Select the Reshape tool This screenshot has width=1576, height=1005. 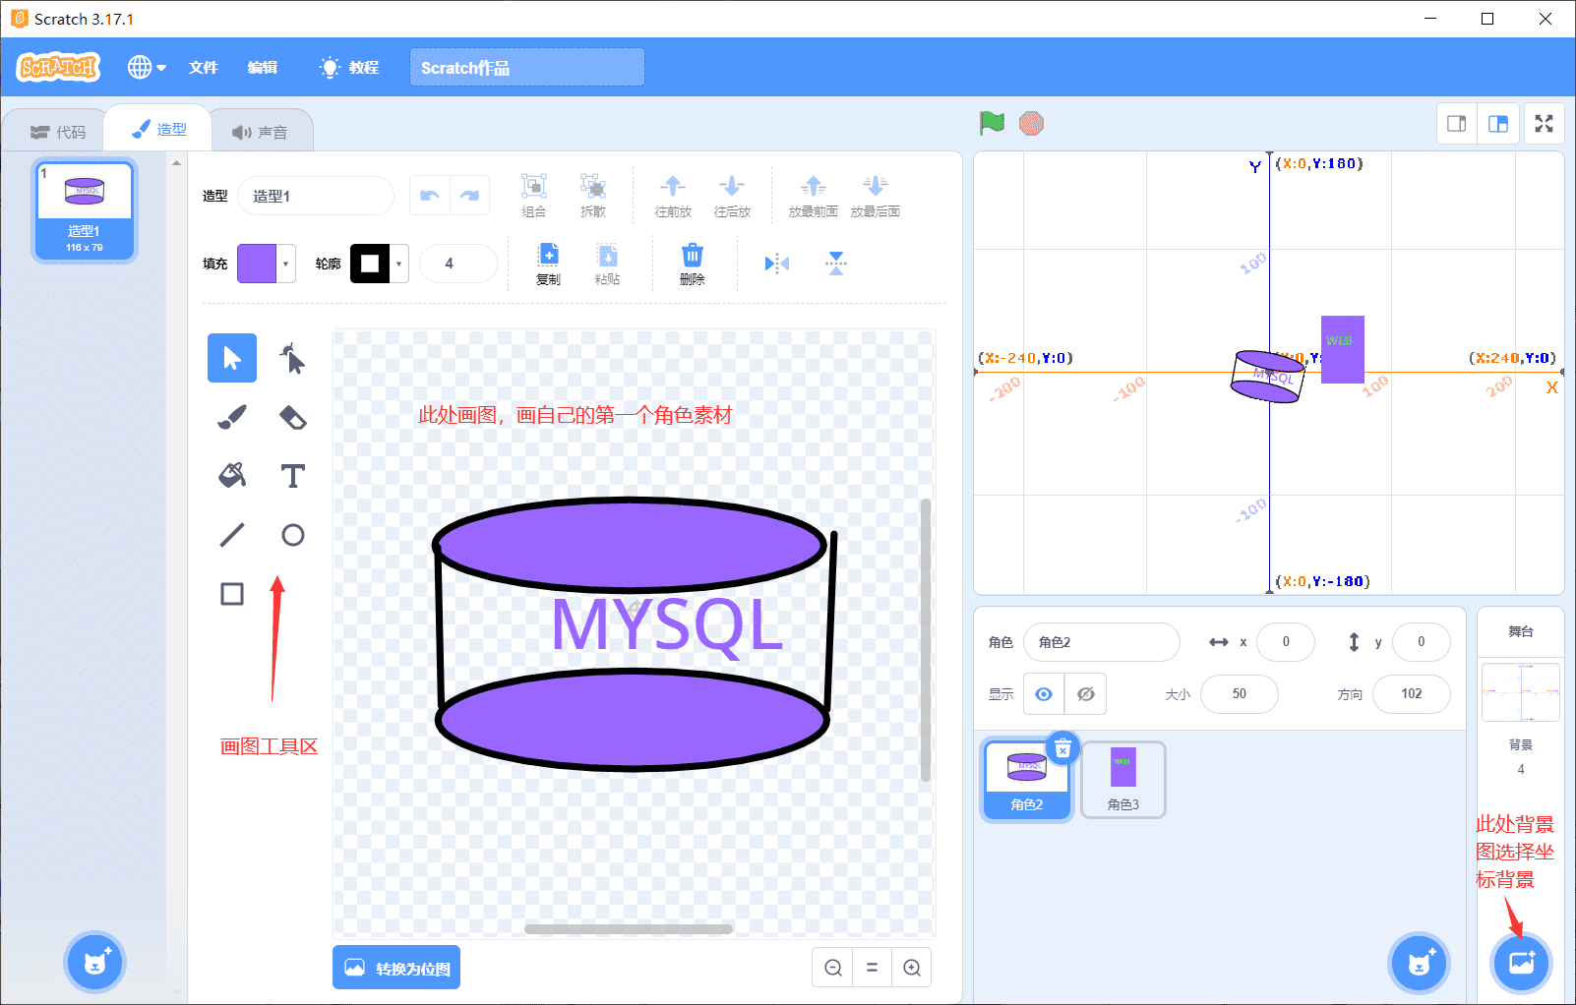[292, 358]
